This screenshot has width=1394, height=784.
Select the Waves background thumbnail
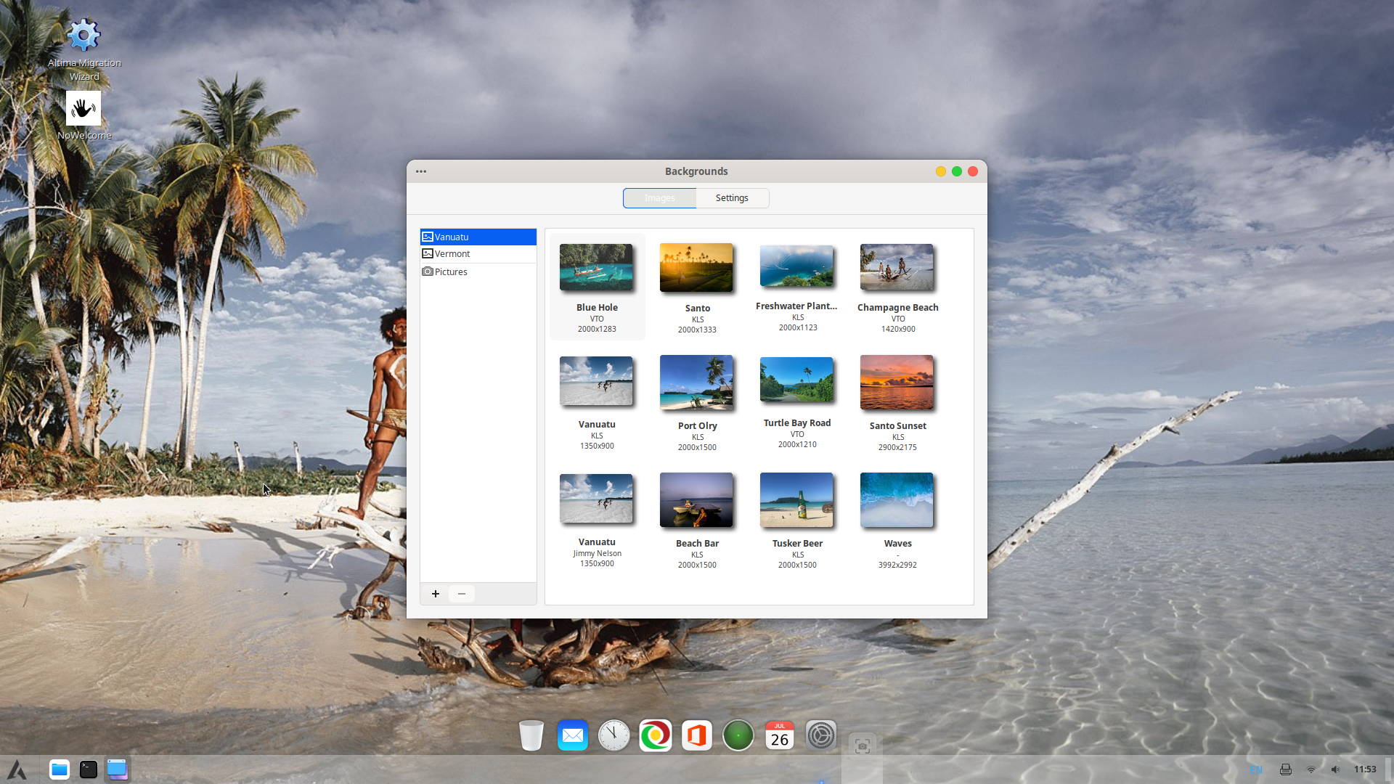(897, 500)
